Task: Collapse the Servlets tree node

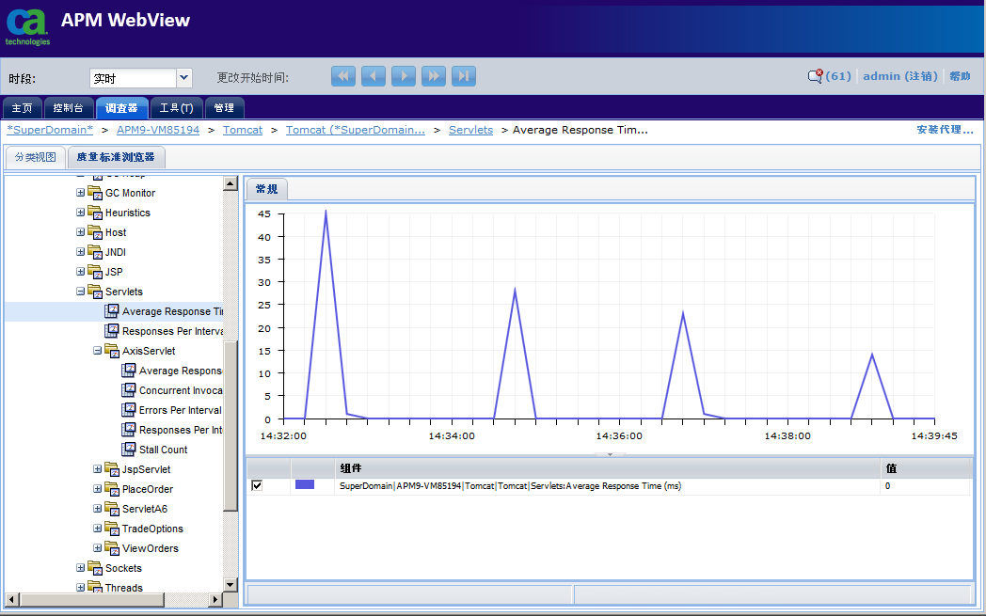Action: (81, 292)
